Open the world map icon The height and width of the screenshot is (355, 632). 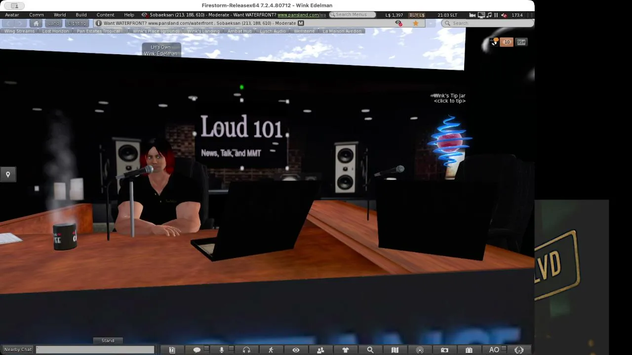click(x=395, y=350)
